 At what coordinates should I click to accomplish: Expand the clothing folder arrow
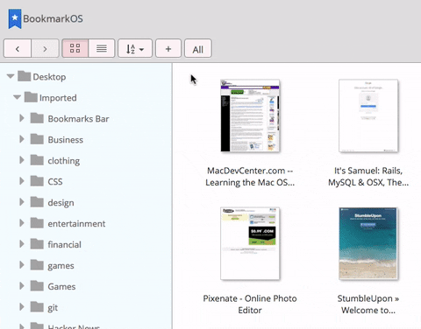(x=22, y=160)
